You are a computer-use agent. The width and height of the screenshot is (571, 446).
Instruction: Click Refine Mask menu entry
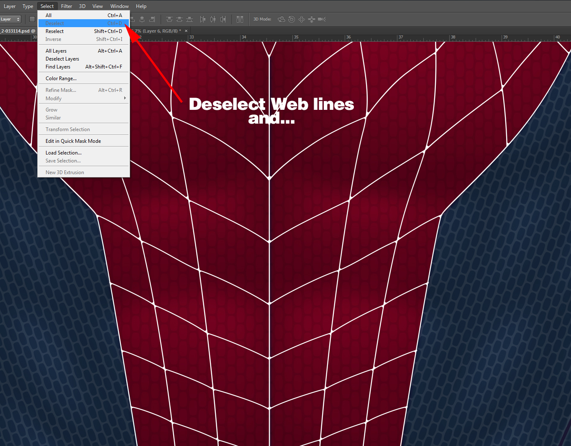click(x=84, y=90)
